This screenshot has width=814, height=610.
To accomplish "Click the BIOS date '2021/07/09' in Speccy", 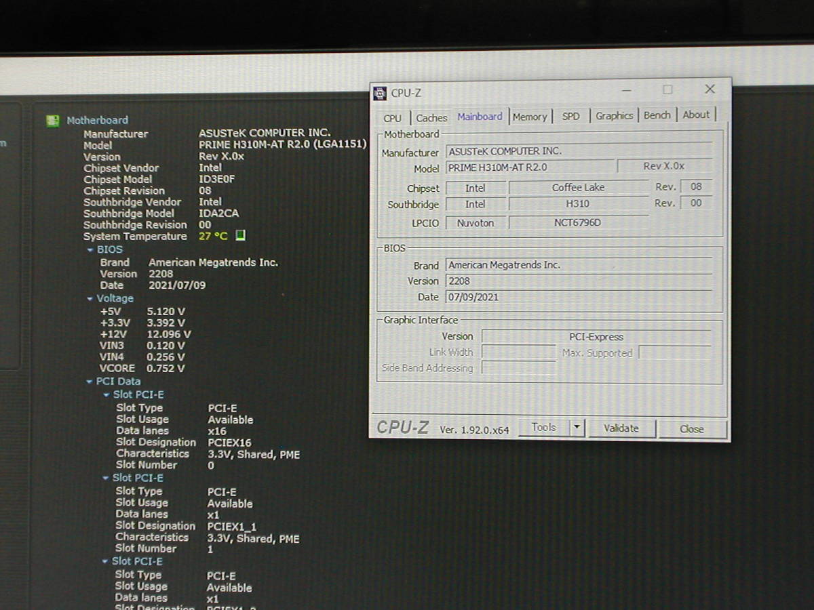I will [177, 285].
